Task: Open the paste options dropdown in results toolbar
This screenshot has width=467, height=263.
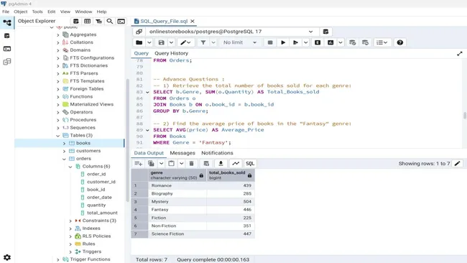Action: click(x=181, y=163)
